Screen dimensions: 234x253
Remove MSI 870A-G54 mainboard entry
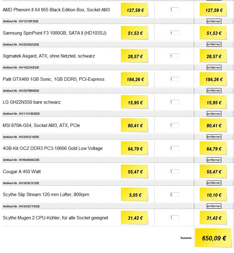pos(214,113)
